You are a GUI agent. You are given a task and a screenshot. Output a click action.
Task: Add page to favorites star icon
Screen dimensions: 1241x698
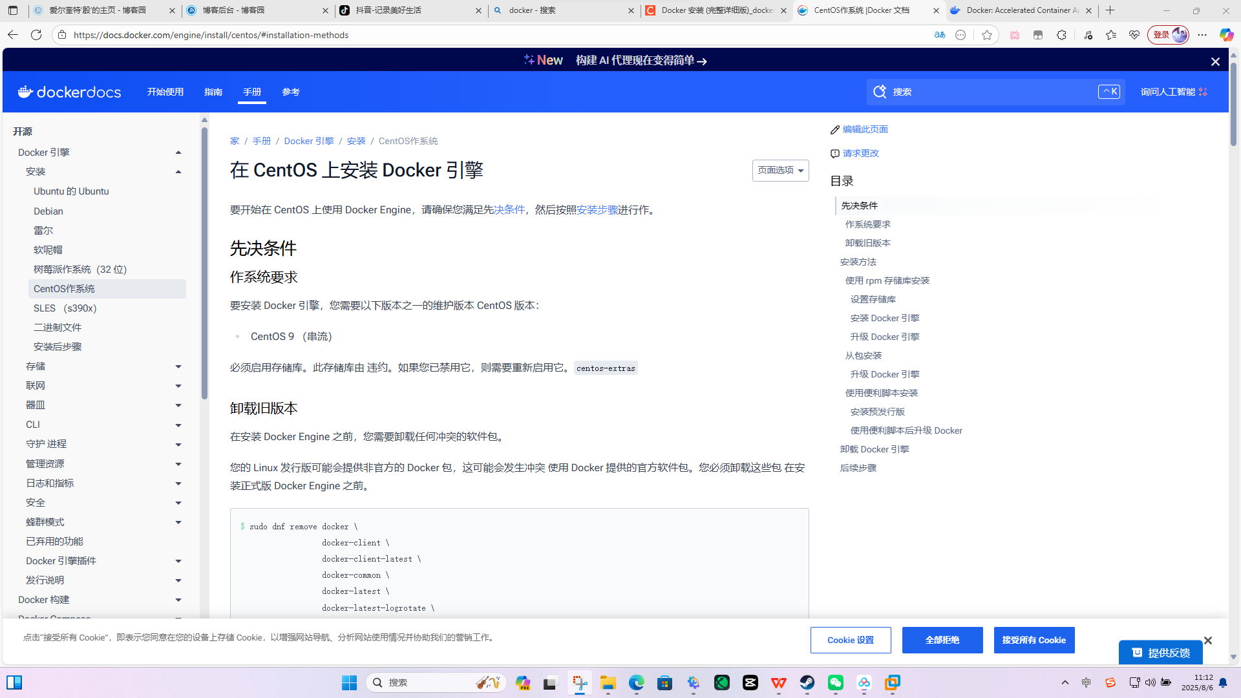[x=986, y=35]
